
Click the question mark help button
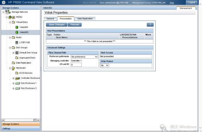(x=150, y=25)
